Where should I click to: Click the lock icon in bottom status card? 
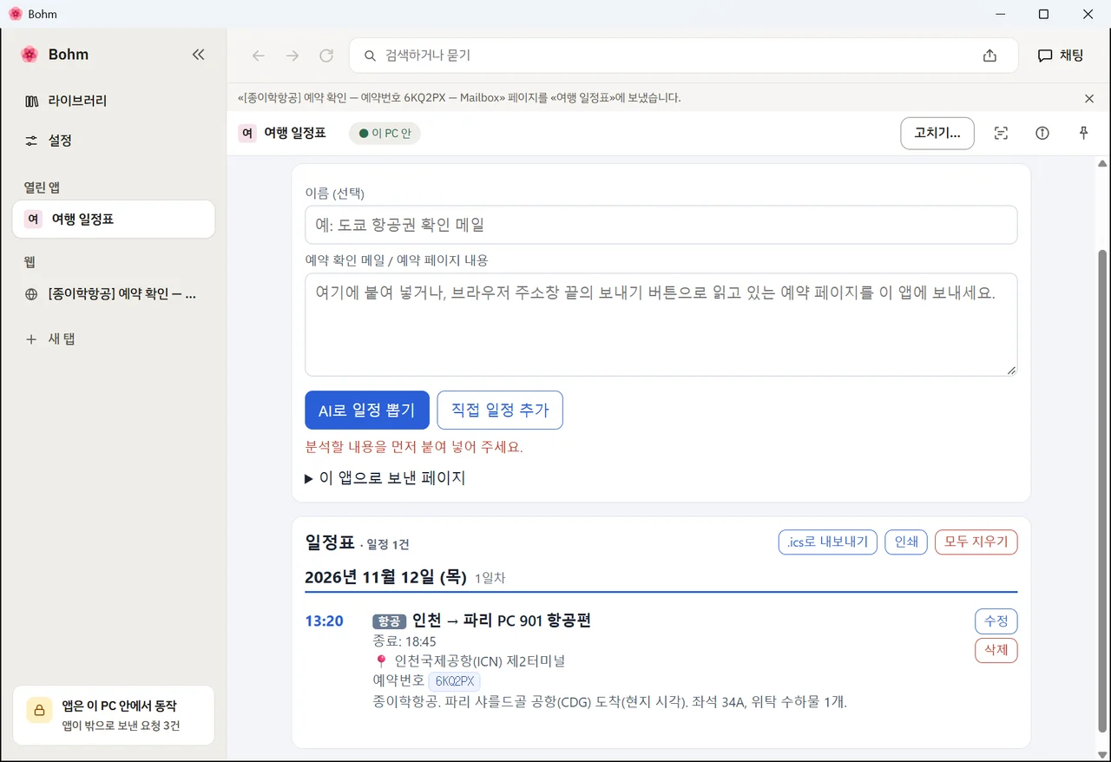[39, 710]
